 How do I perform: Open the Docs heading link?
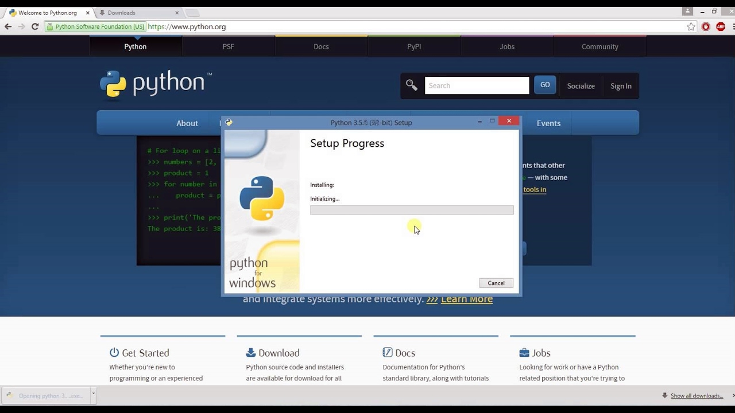tap(405, 353)
